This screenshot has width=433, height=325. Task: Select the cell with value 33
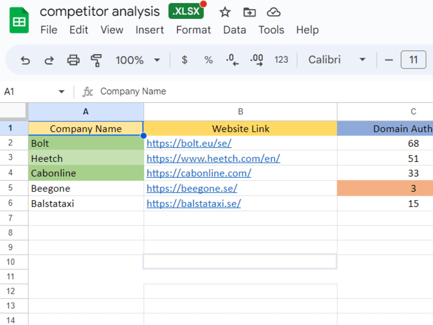click(385, 173)
